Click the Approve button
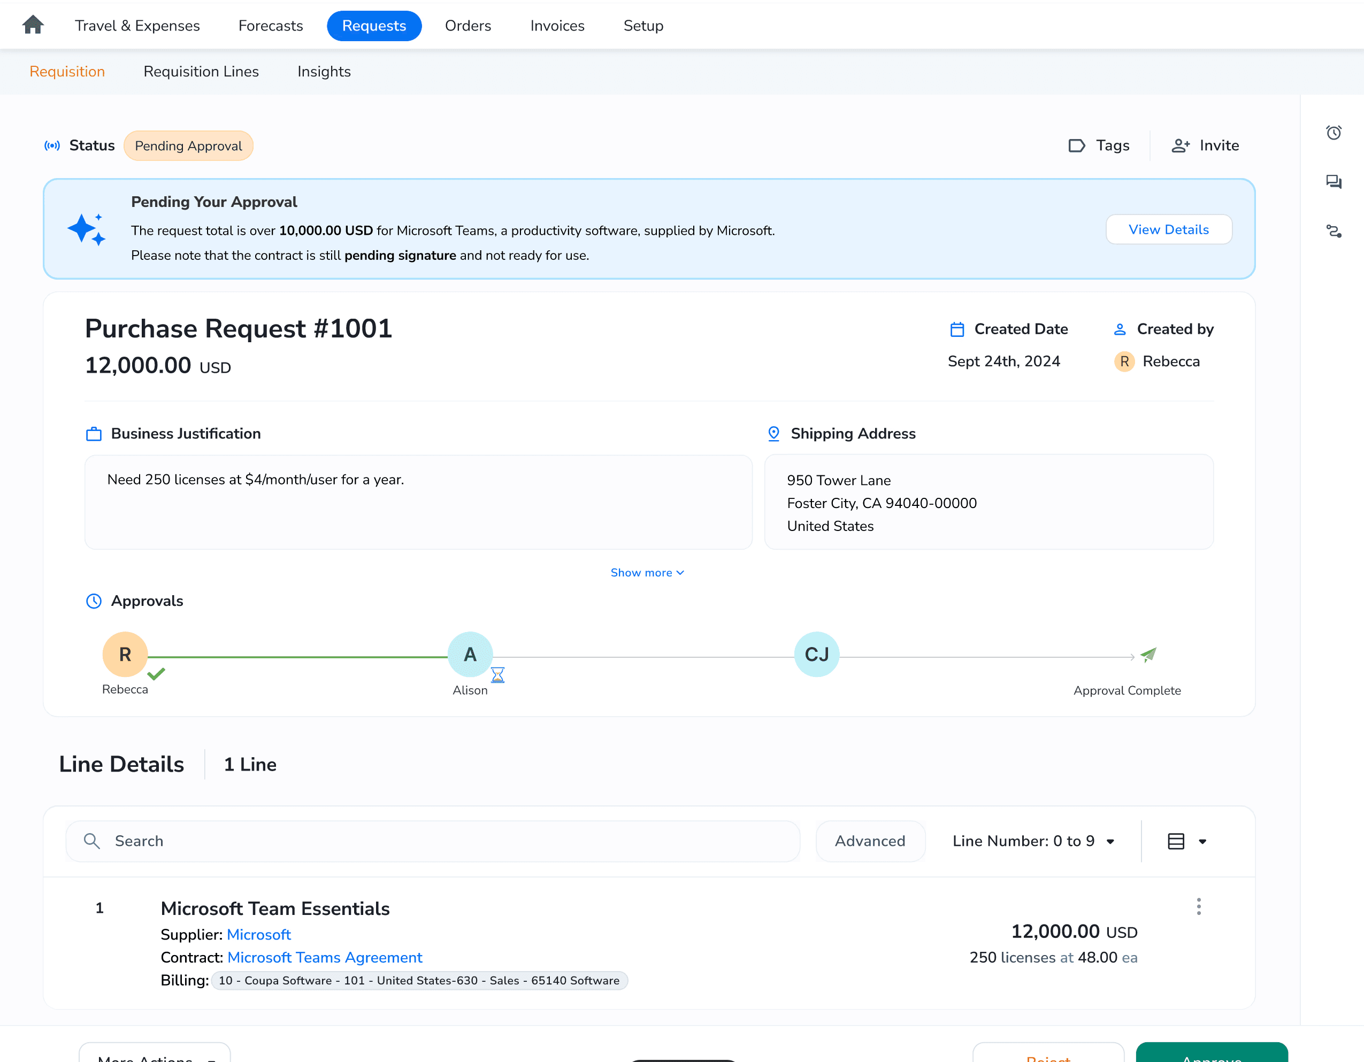Screen dimensions: 1364x1062 pyautogui.click(x=1212, y=1052)
